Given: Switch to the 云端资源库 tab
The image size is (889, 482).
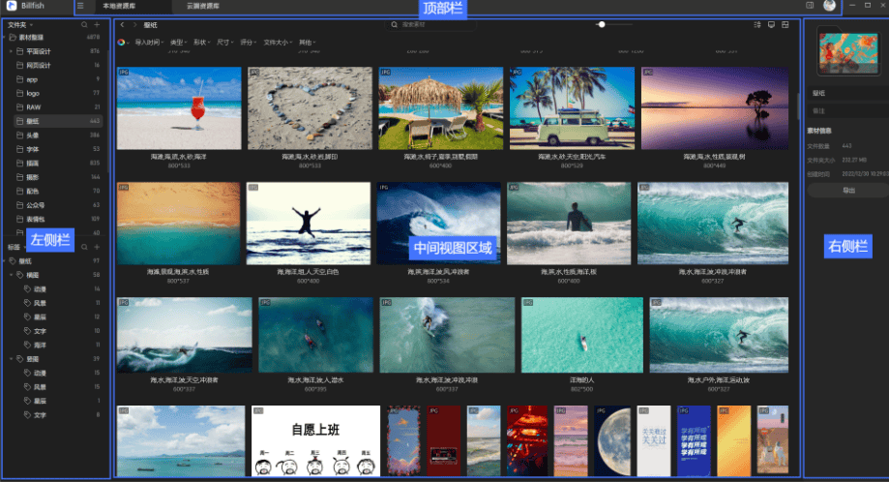Looking at the screenshot, I should click(x=202, y=6).
